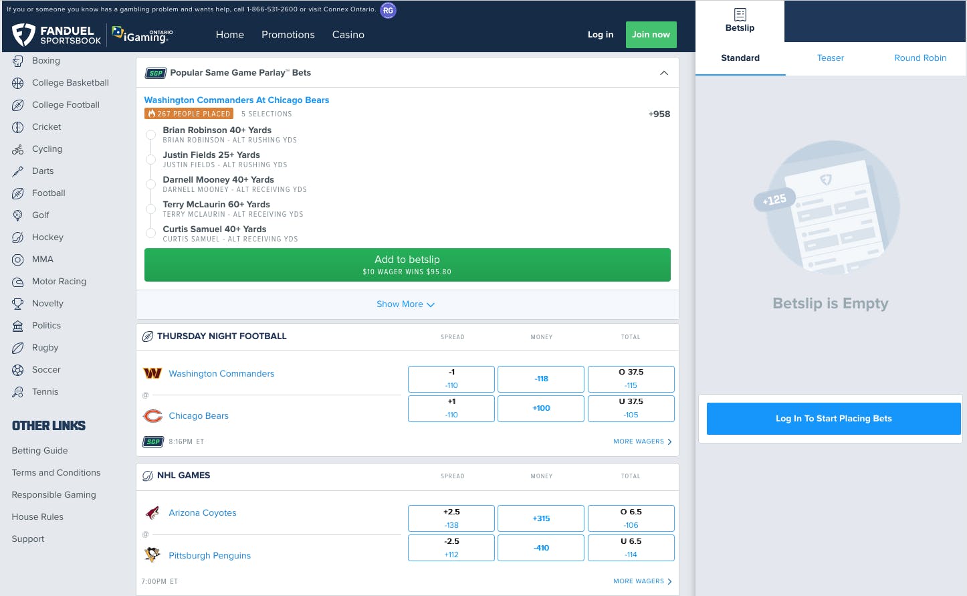Select Washington Commanders -118 moneyline
This screenshot has width=967, height=596.
(x=541, y=379)
